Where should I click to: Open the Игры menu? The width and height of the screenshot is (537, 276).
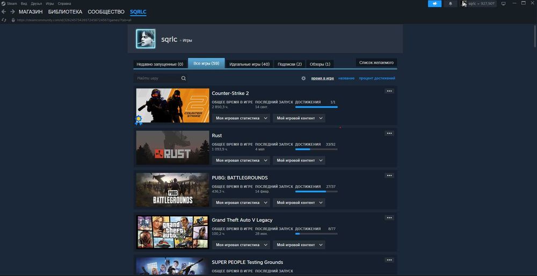49,3
